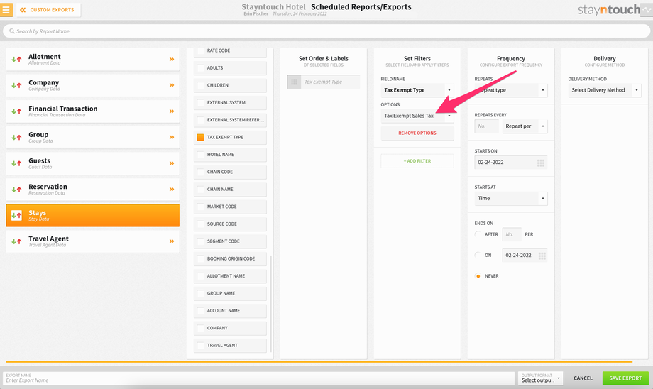This screenshot has width=653, height=389.
Task: Click the Travel Agent arrows icon
Action: coord(16,241)
